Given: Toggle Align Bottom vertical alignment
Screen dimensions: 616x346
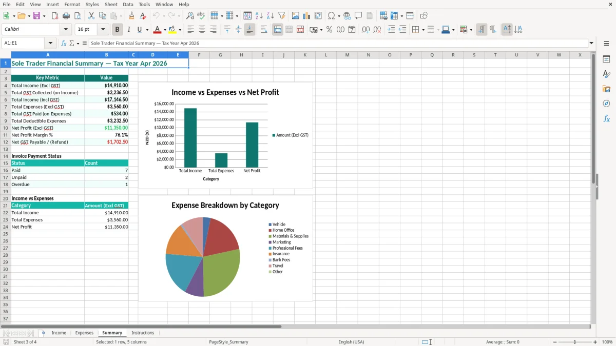Looking at the screenshot, I should point(249,30).
